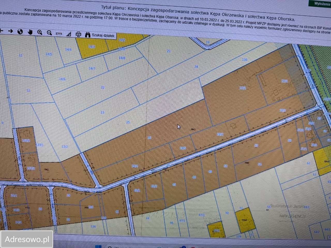331x248 pixels.
Task: Click parcel 44 label
Action: (x=147, y=218)
